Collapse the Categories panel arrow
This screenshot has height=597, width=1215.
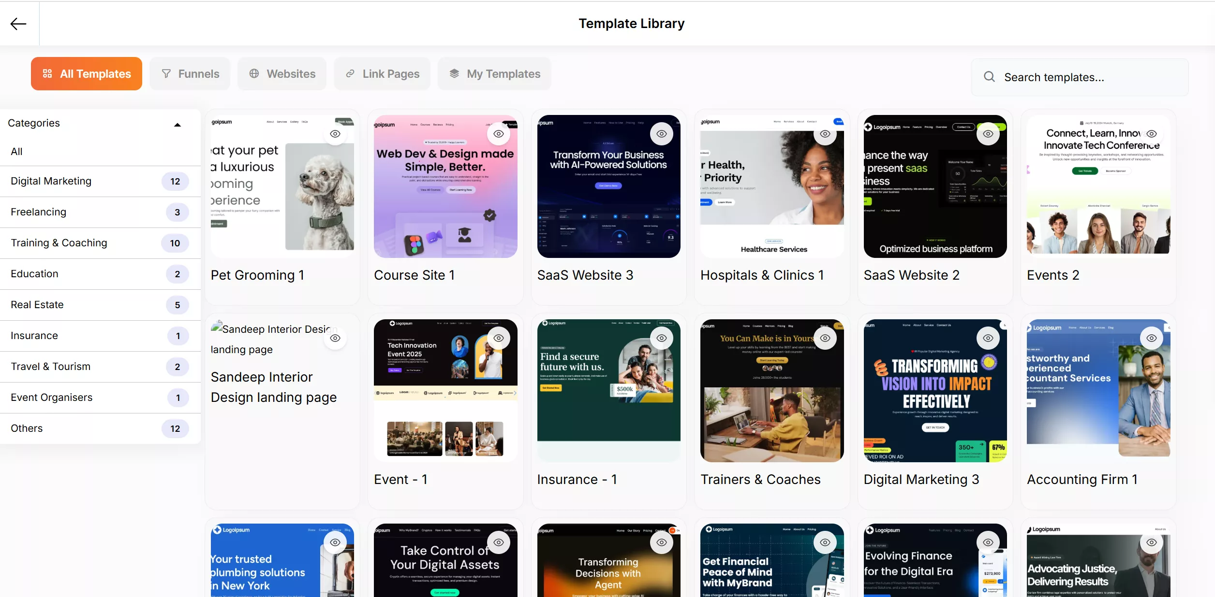tap(178, 125)
